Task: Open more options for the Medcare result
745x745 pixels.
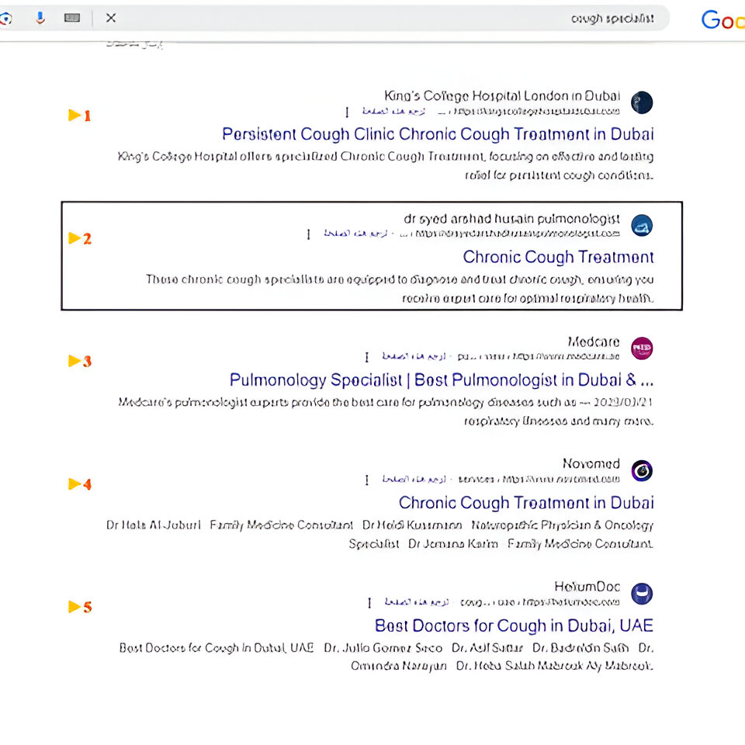Action: tap(367, 357)
